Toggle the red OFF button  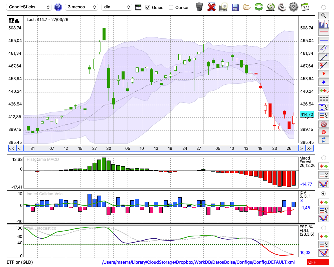click(318, 262)
